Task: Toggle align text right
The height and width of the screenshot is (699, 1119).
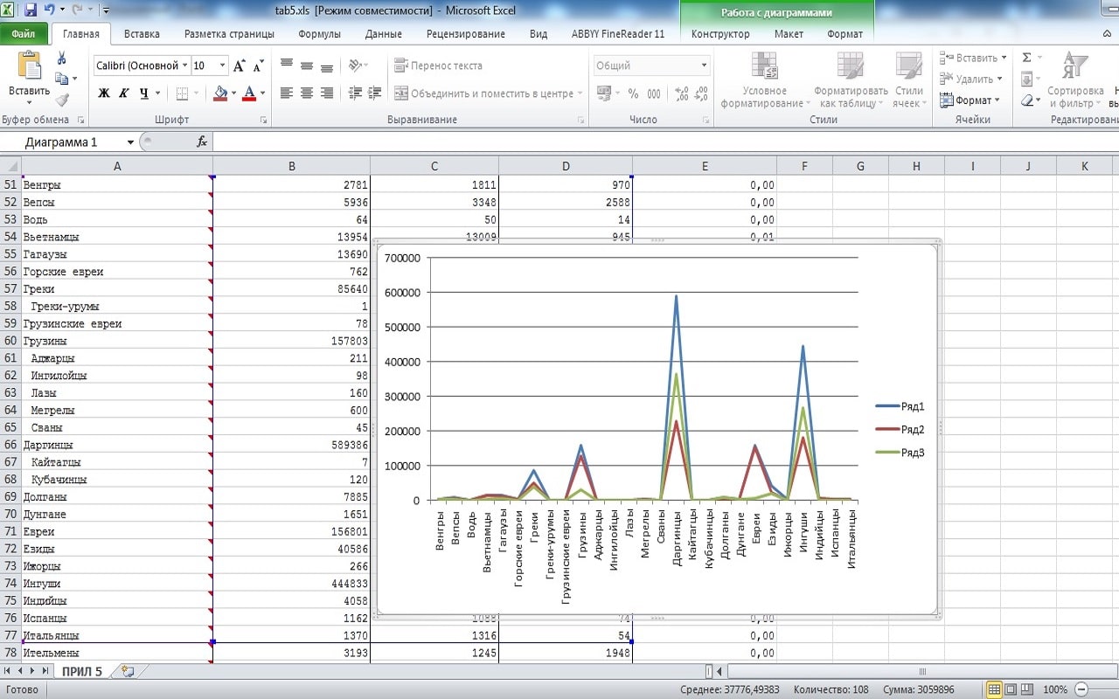Action: pos(327,93)
